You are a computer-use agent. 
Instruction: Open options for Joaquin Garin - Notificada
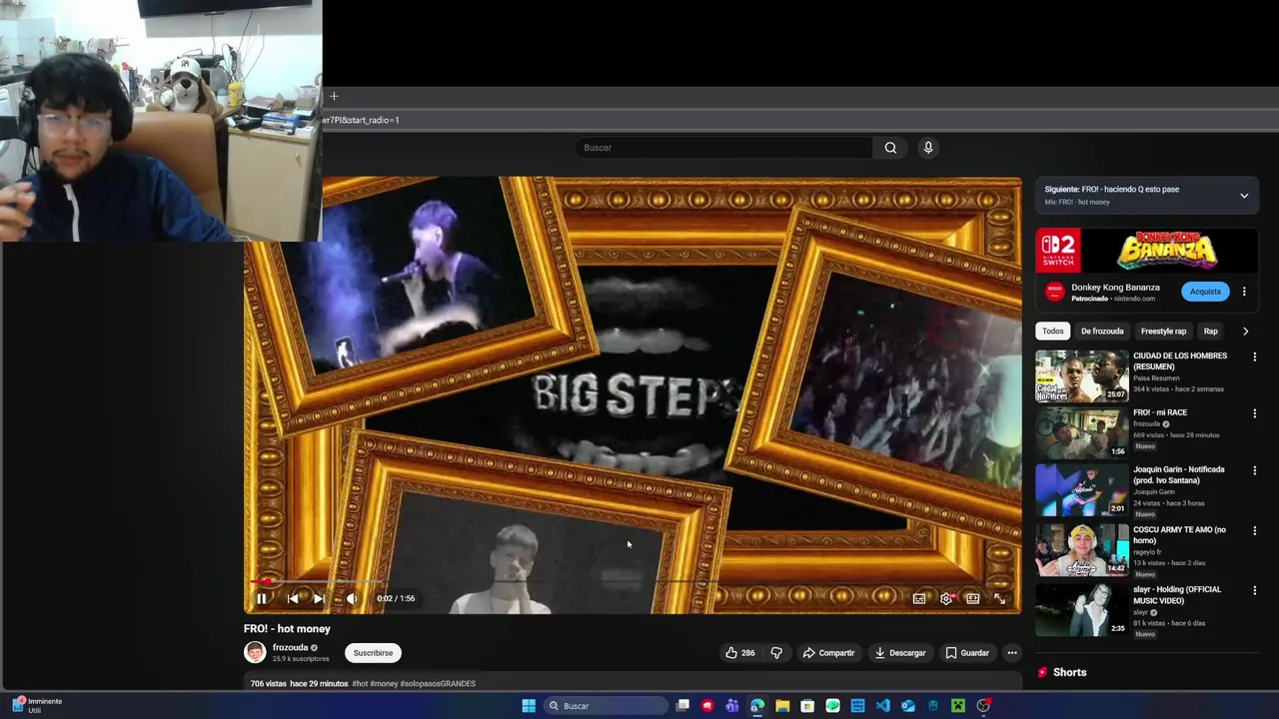[1255, 470]
